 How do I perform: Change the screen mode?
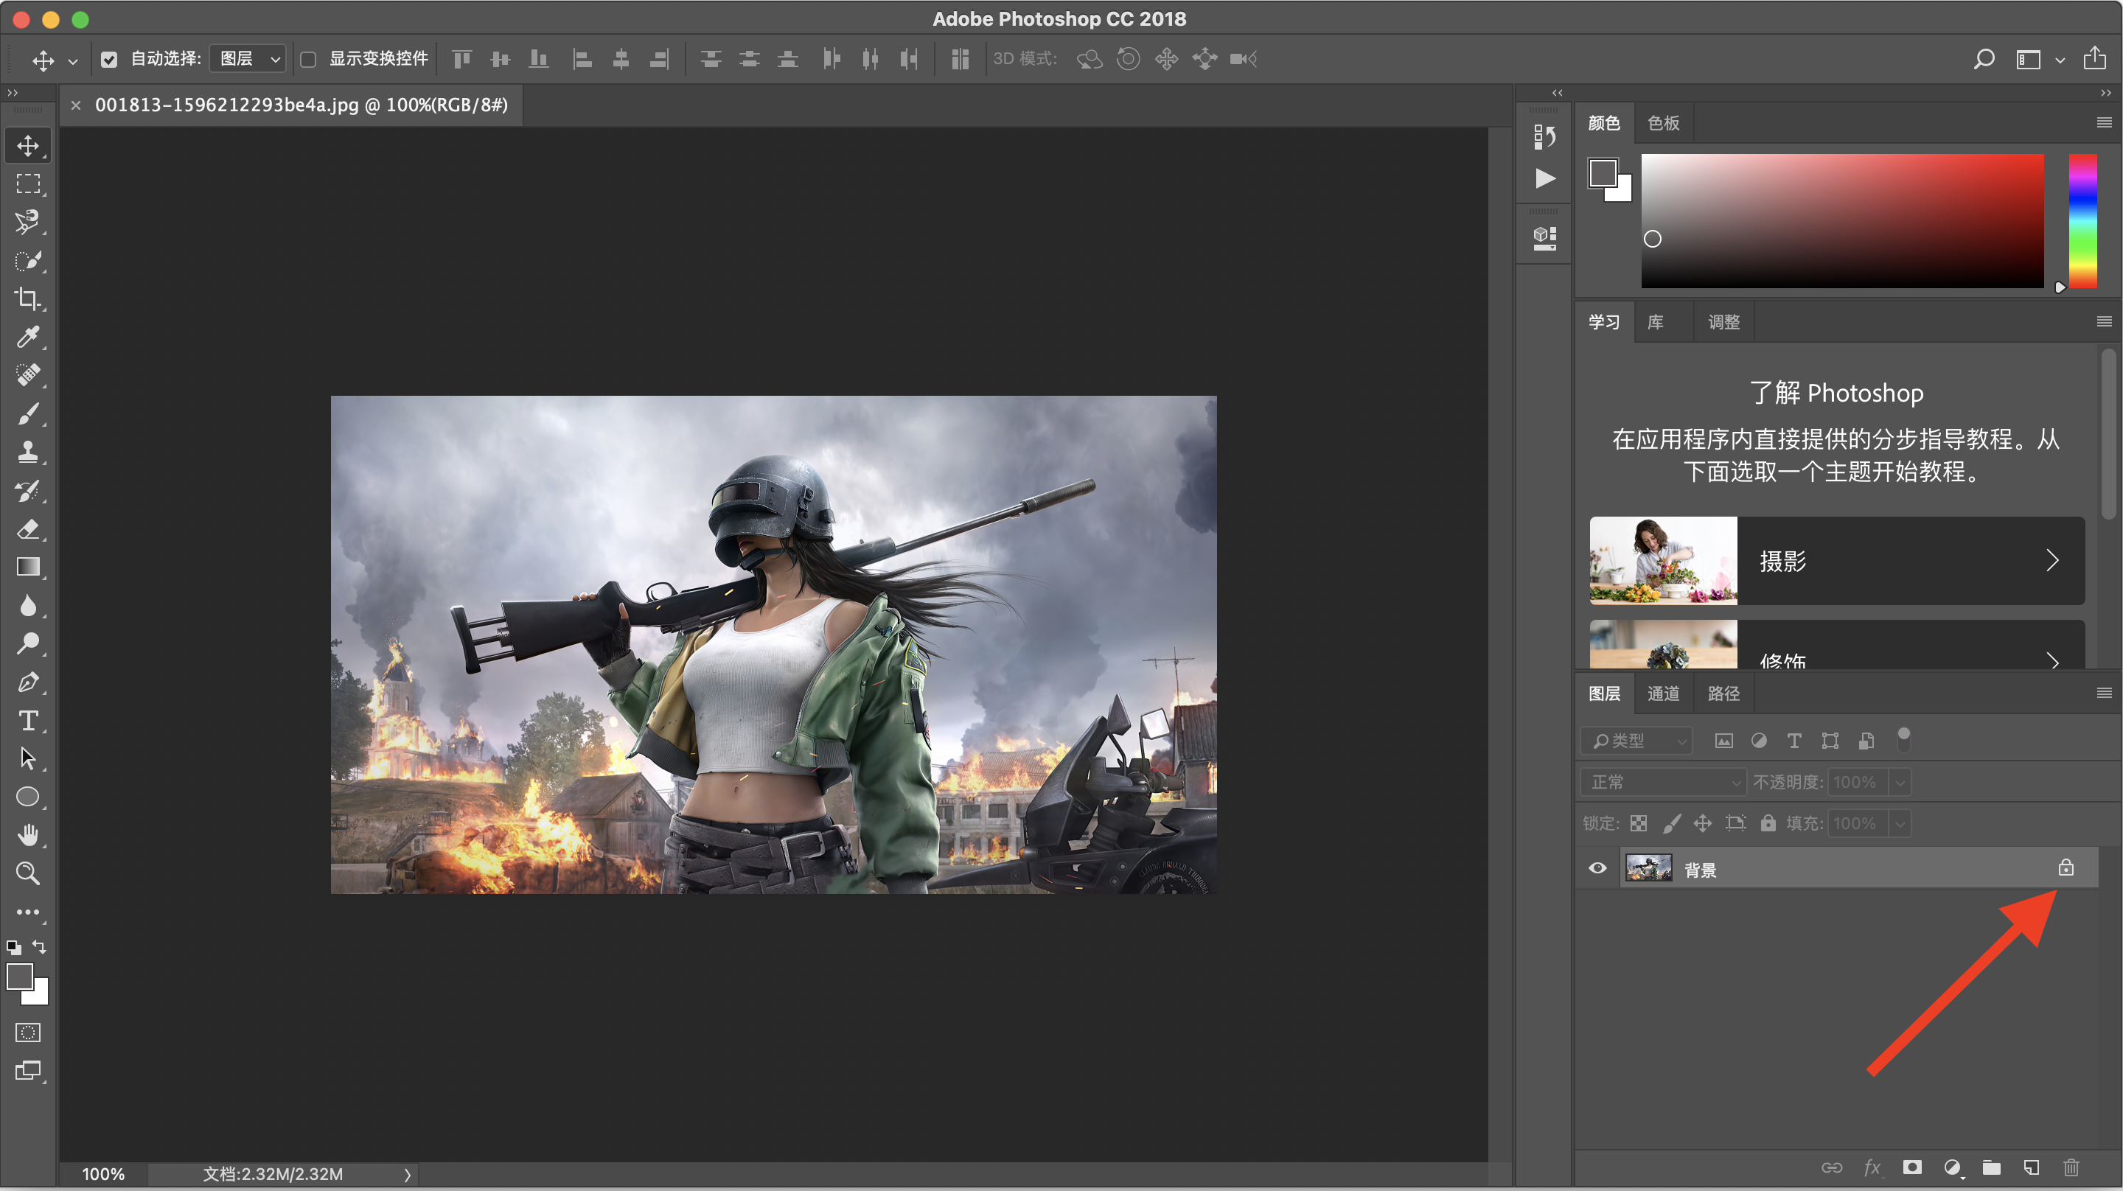tap(28, 1072)
